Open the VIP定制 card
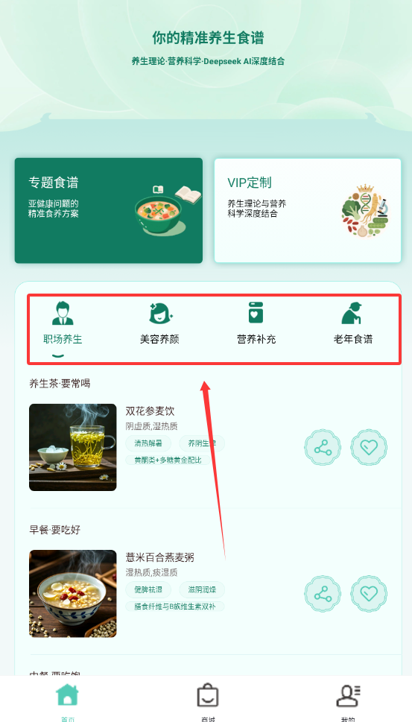Screen dimensions: 412x722 pyautogui.click(x=308, y=210)
